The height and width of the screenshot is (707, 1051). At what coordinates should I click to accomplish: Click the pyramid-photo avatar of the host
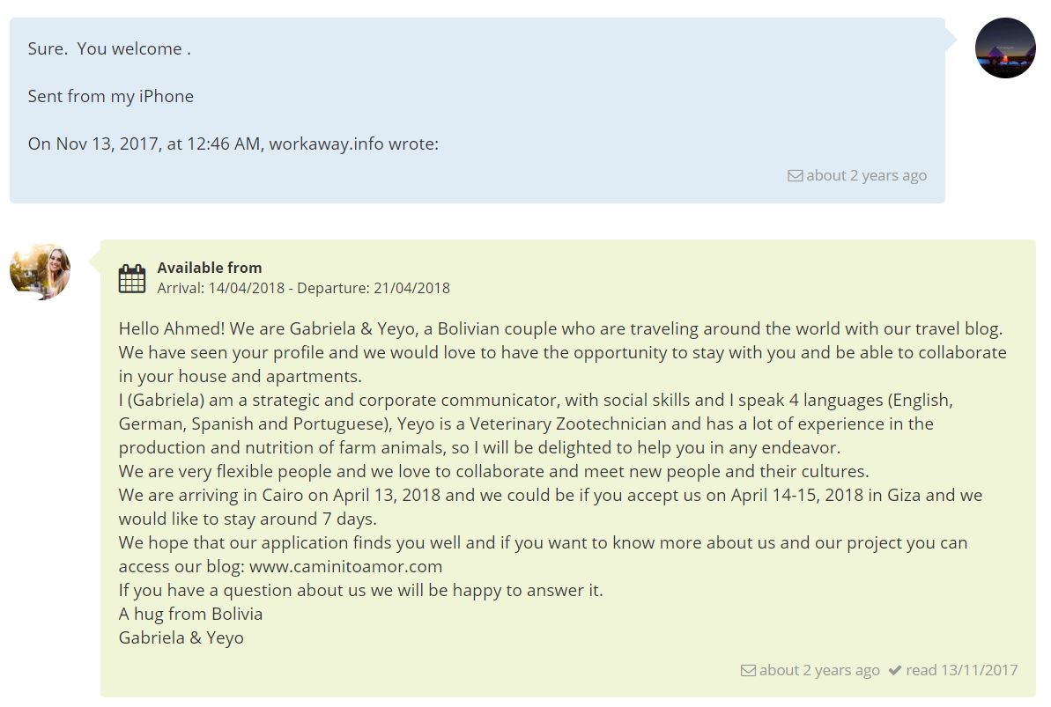(1005, 48)
